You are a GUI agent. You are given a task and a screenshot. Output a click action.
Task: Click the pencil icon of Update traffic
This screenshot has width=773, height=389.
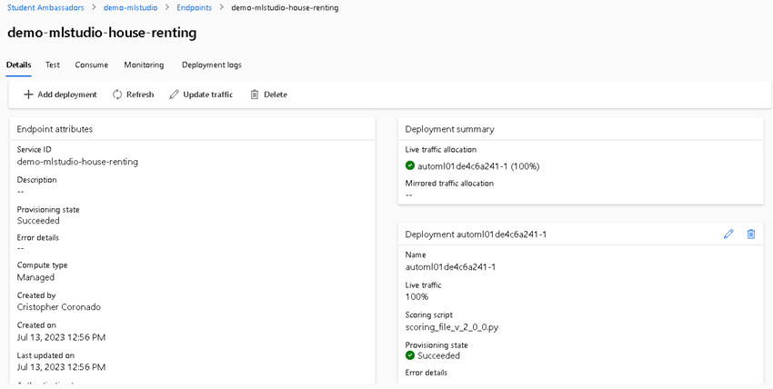click(174, 95)
